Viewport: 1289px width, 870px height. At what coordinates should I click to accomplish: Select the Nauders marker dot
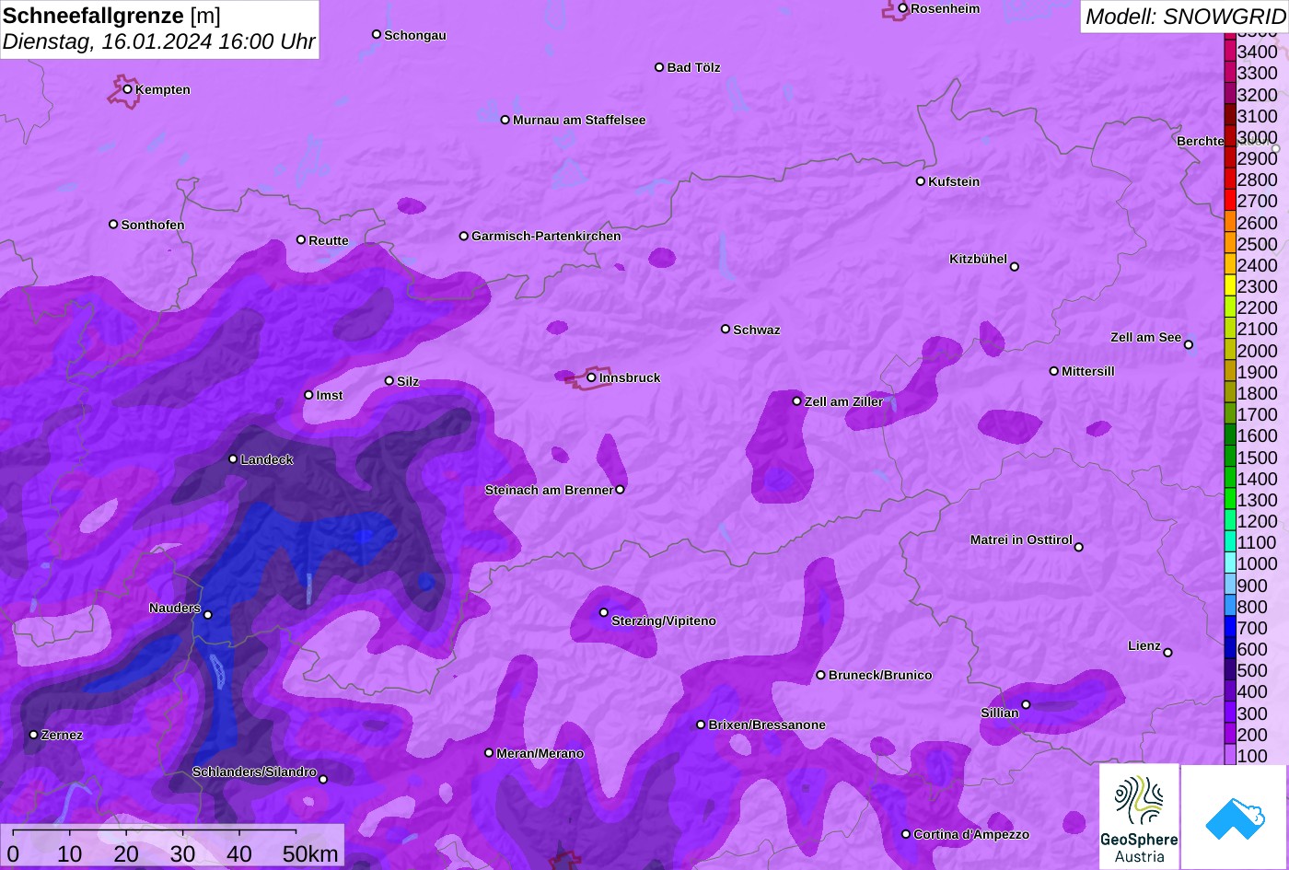(x=208, y=615)
